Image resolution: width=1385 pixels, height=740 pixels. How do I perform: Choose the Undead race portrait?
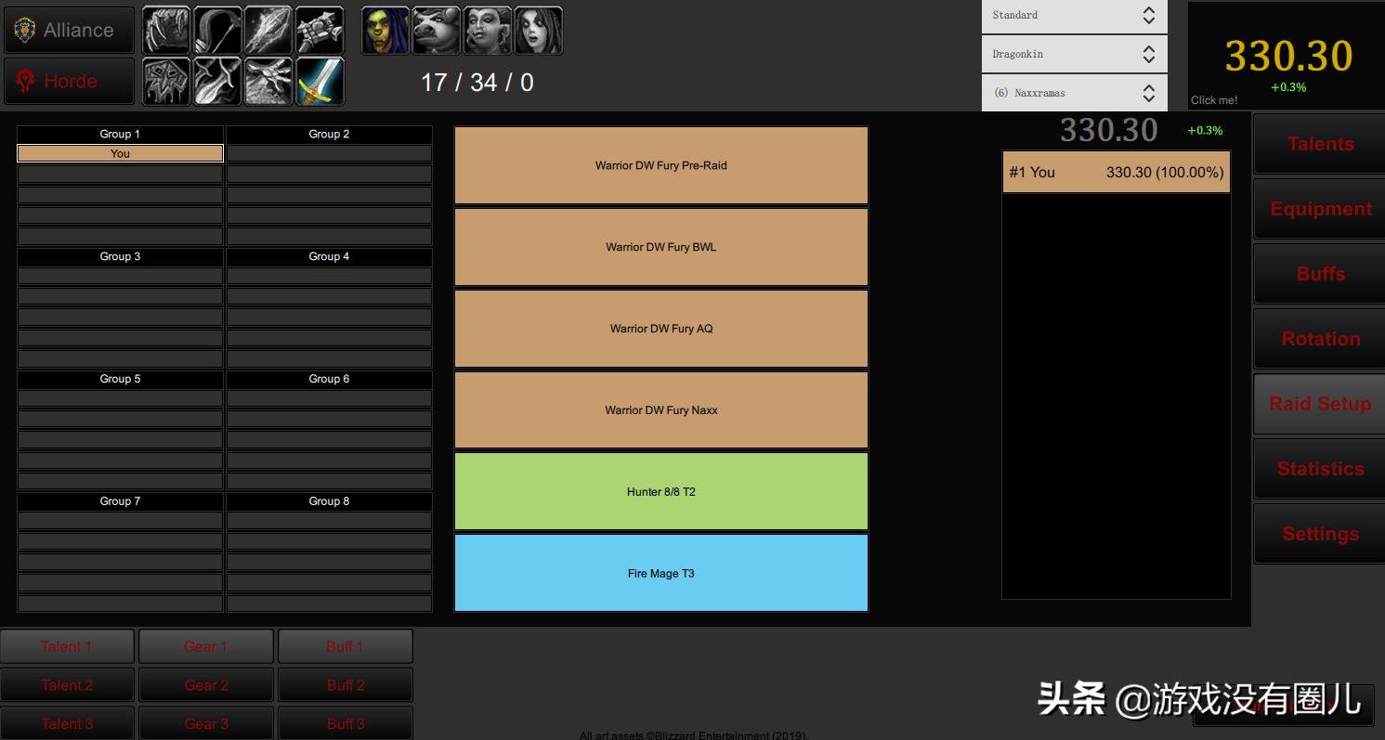tap(538, 31)
